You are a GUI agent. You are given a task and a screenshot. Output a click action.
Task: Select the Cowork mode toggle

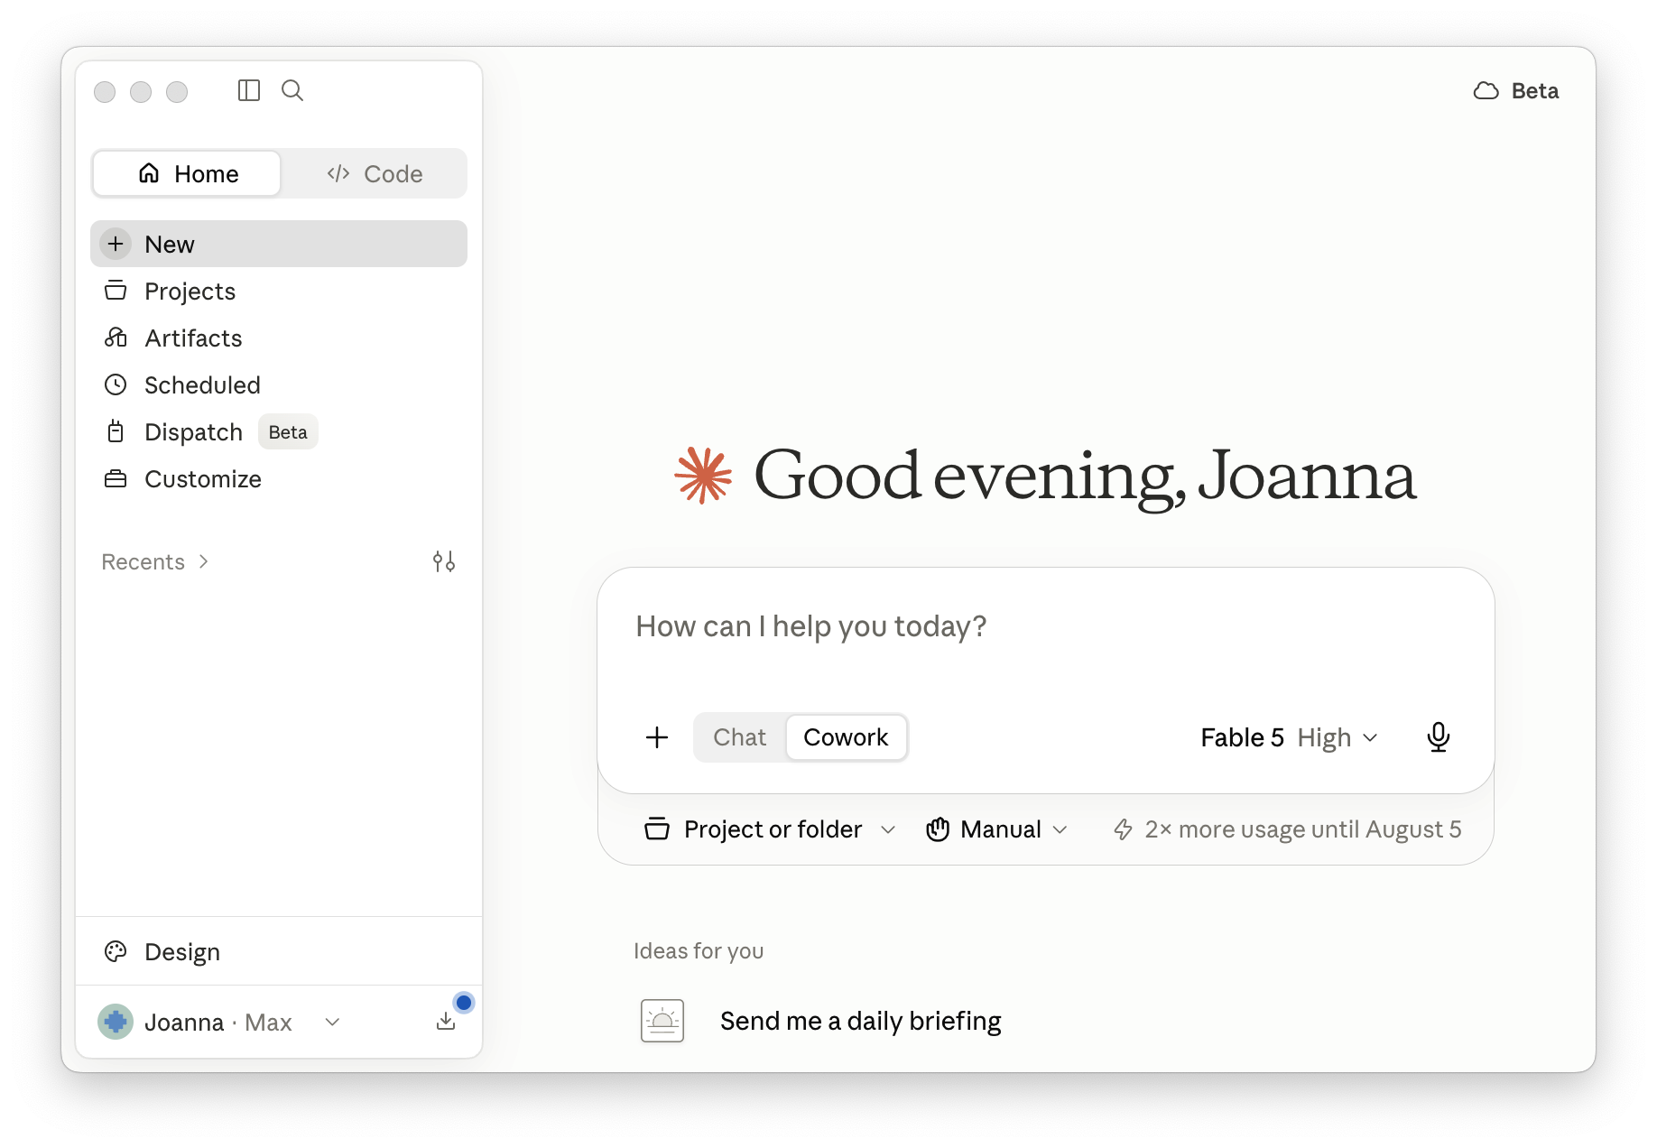click(x=846, y=737)
